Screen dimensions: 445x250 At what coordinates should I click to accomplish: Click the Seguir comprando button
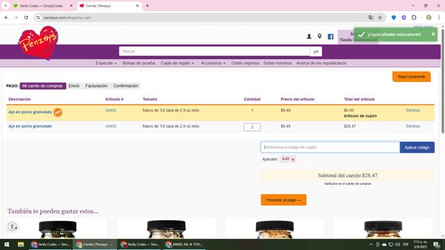(x=411, y=76)
